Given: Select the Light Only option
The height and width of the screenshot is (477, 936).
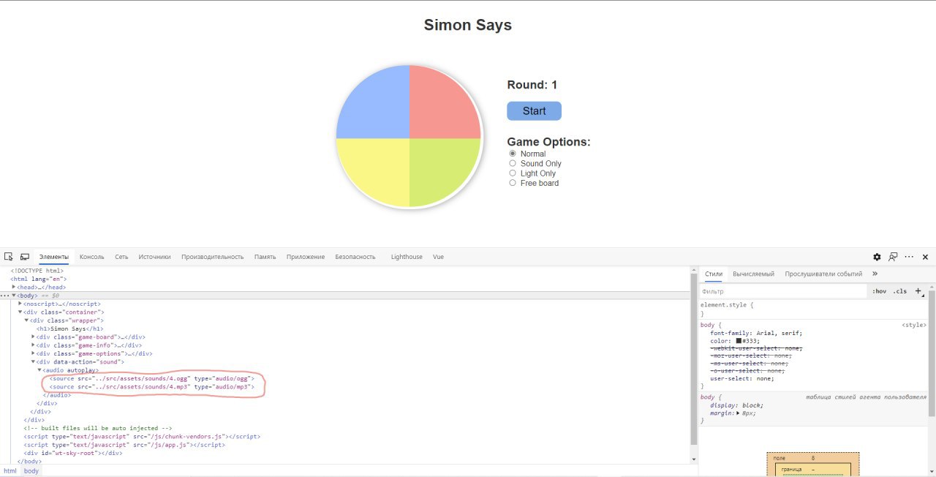Looking at the screenshot, I should 513,173.
